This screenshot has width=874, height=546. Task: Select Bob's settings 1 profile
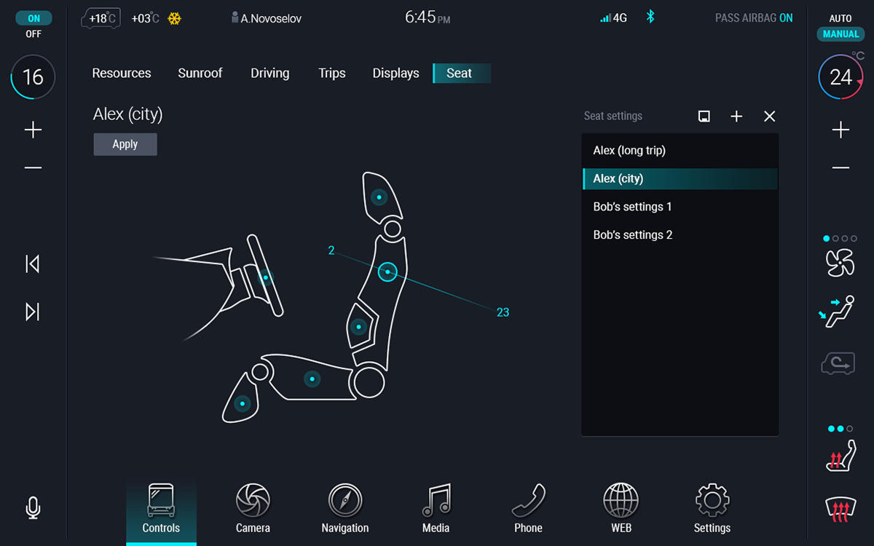(632, 207)
